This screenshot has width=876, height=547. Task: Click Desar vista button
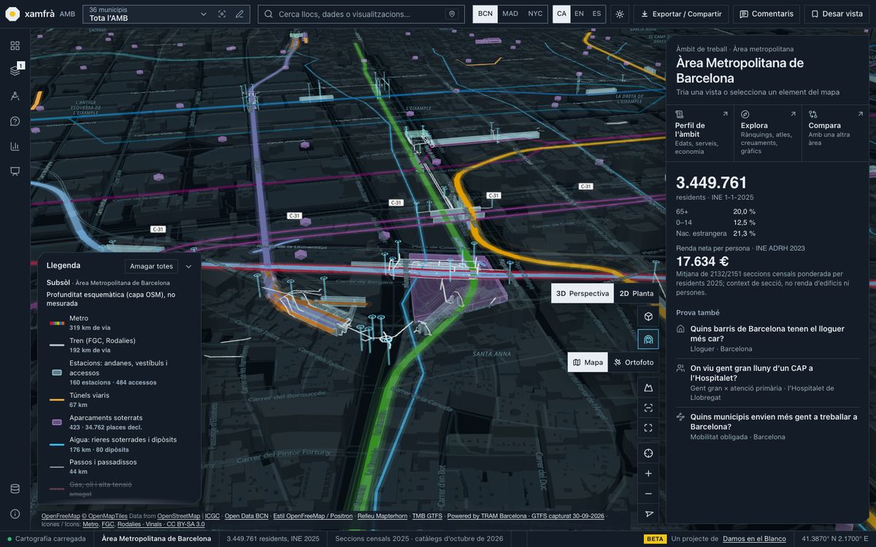point(837,14)
